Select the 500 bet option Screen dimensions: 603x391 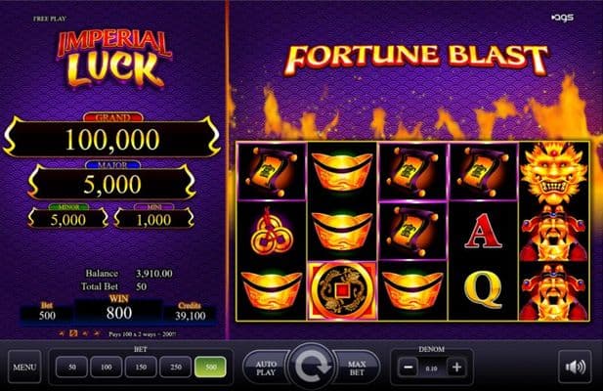(x=210, y=368)
